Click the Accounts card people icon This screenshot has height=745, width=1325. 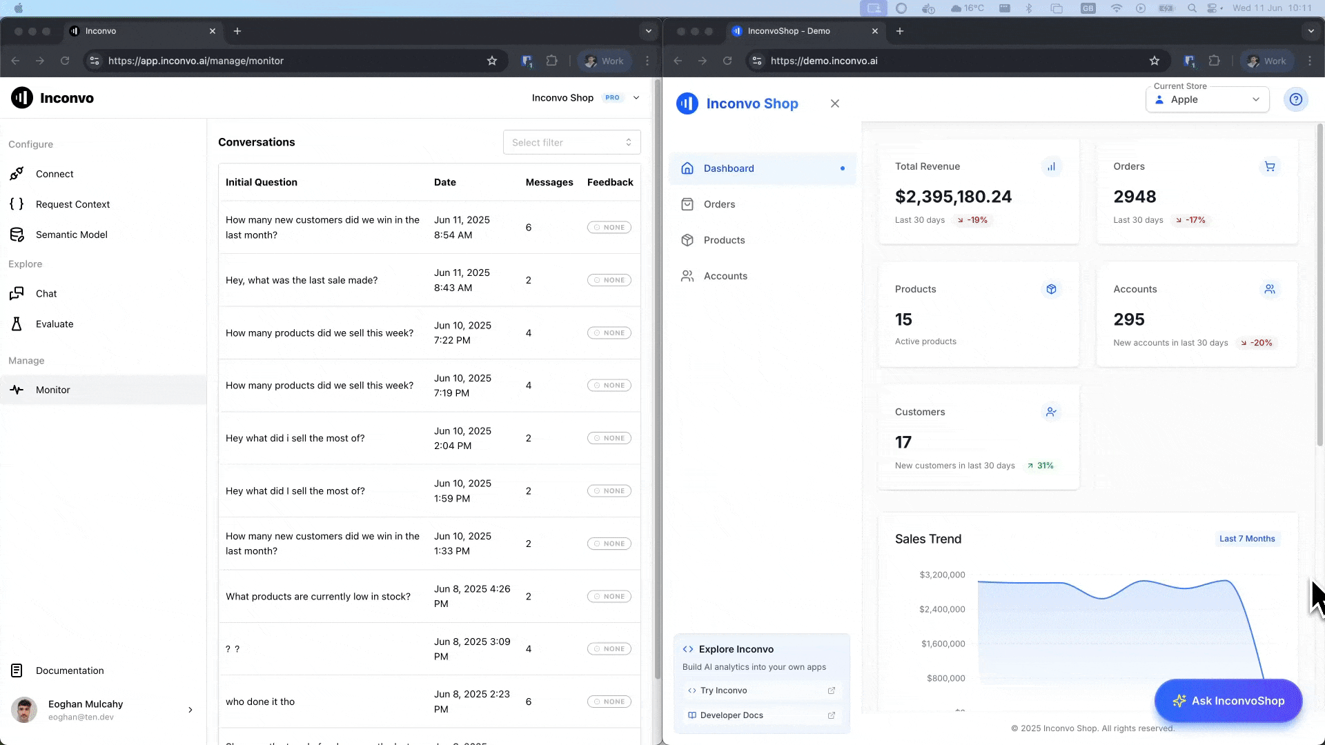[1269, 289]
